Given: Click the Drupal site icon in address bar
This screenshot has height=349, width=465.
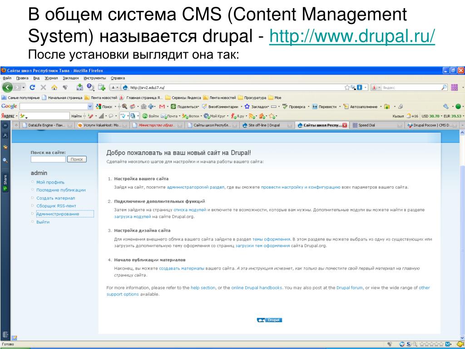Looking at the screenshot, I should pyautogui.click(x=125, y=88).
